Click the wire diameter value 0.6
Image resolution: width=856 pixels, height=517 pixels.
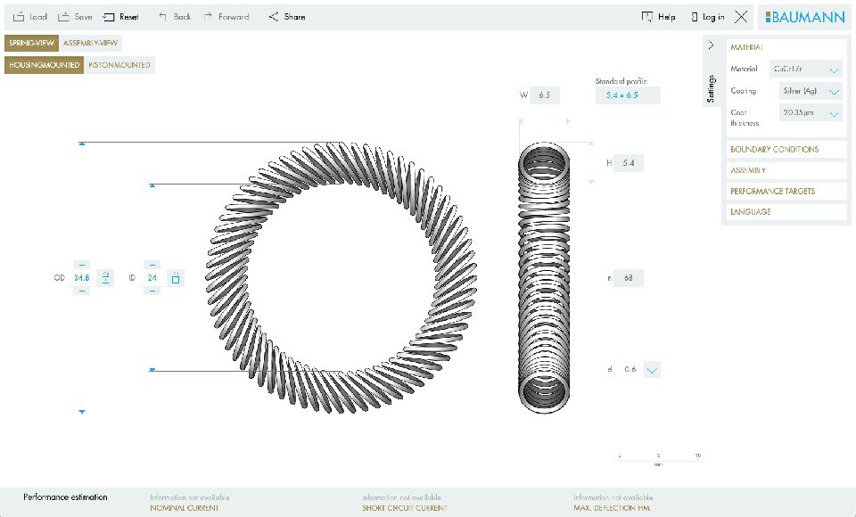630,370
